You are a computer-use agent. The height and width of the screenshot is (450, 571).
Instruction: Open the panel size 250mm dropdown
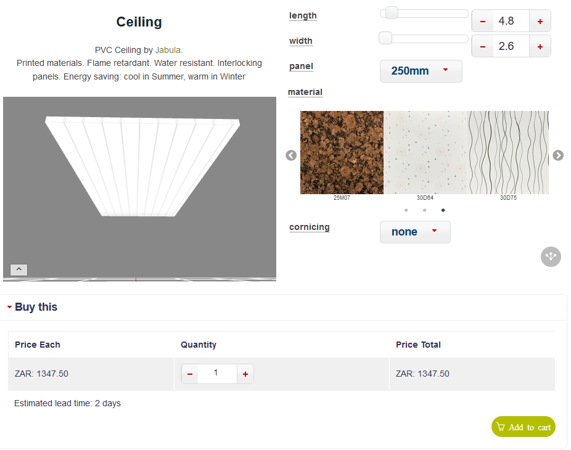tap(421, 71)
